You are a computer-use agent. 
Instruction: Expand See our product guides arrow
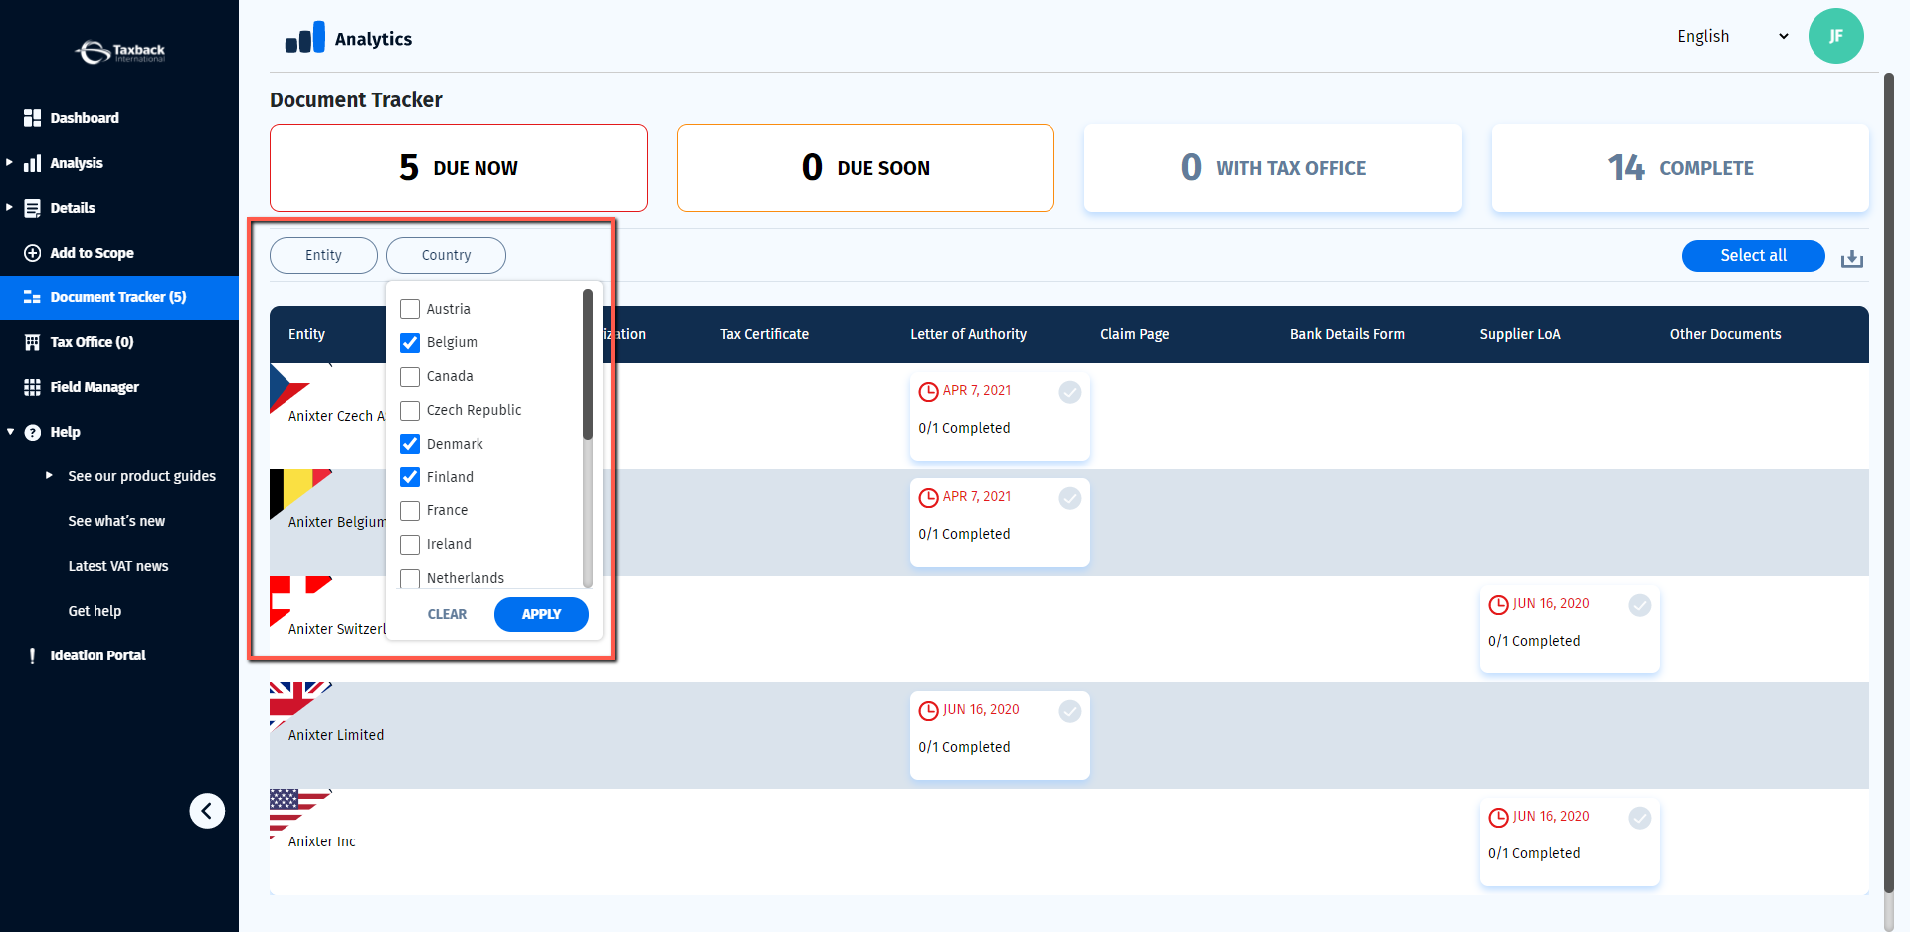50,475
